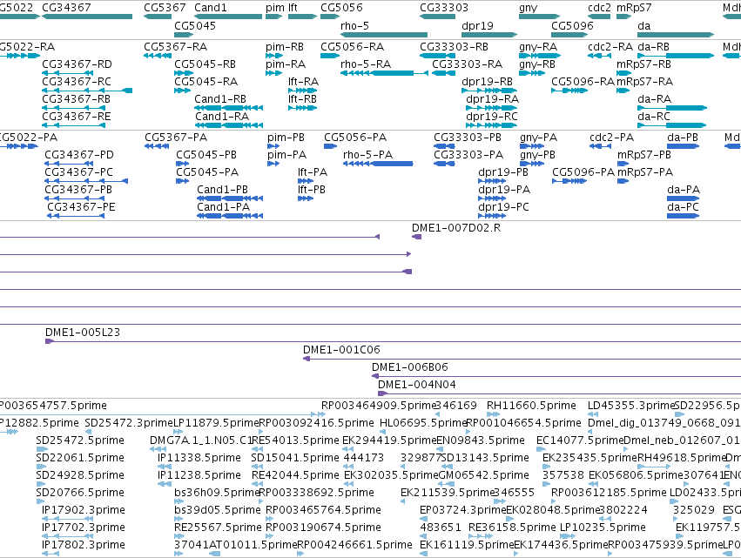The image size is (741, 558).
Task: Select the CG34367 gene arrow bar
Action: click(x=87, y=17)
